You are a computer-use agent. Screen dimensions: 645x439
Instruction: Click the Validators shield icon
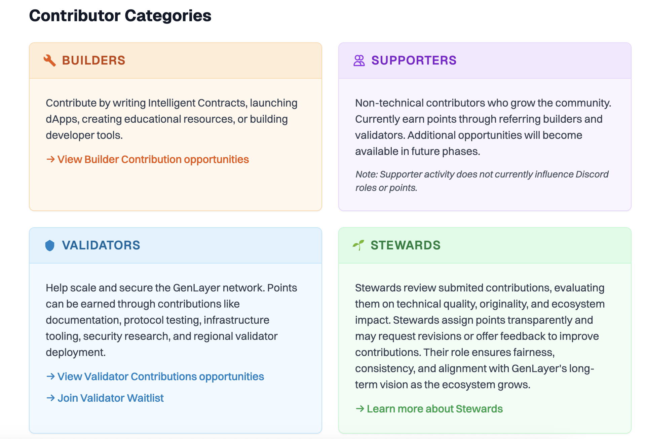pyautogui.click(x=50, y=245)
